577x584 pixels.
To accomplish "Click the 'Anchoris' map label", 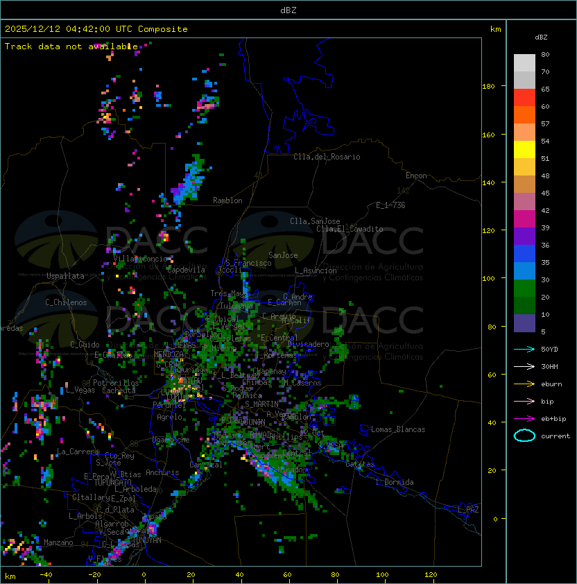I will (162, 472).
